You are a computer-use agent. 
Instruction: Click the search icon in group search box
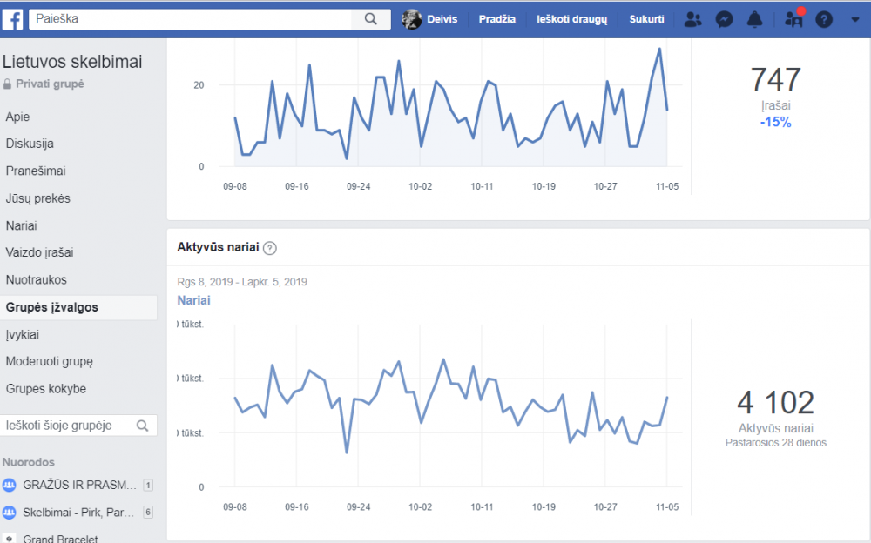click(142, 426)
